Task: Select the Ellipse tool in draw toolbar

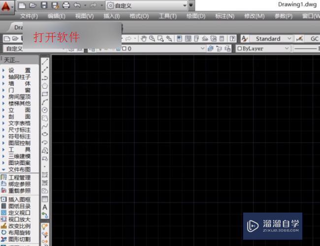Action: pos(45,134)
